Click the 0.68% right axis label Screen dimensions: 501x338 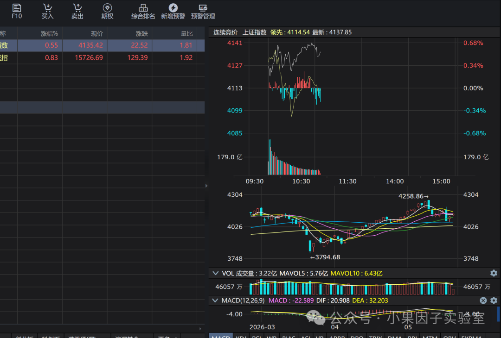(x=473, y=43)
